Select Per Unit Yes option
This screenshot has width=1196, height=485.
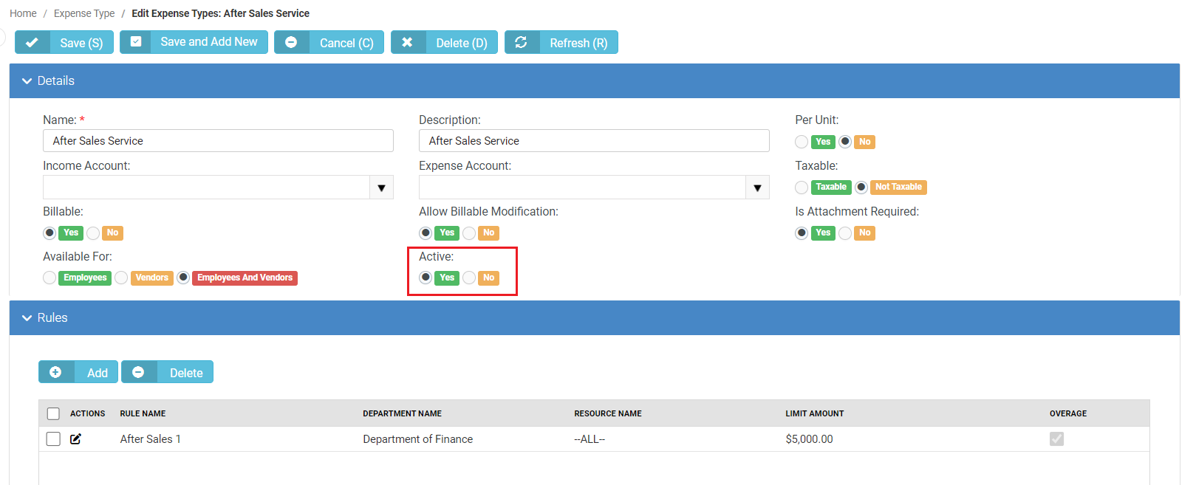click(x=802, y=142)
